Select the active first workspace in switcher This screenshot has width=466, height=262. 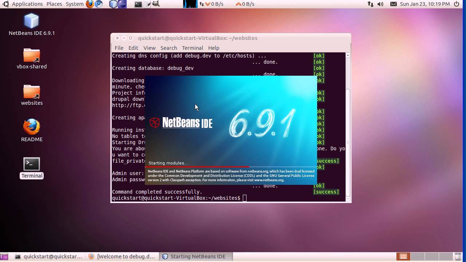point(403,257)
